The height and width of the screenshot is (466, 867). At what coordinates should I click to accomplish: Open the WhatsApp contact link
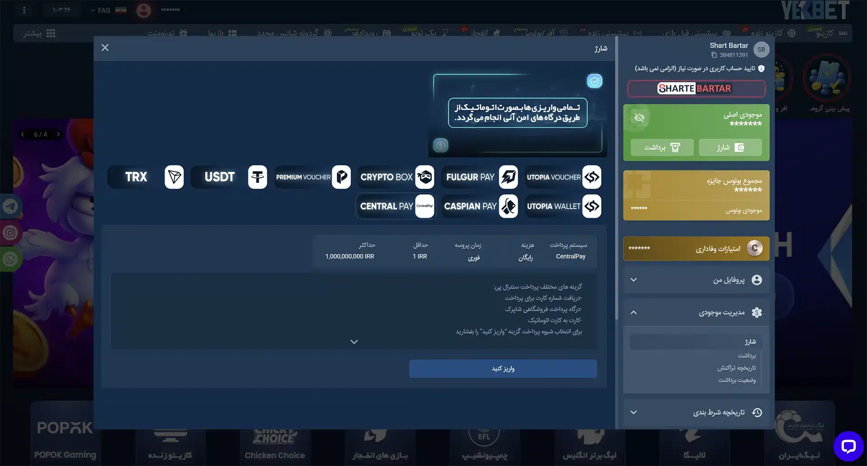10,259
